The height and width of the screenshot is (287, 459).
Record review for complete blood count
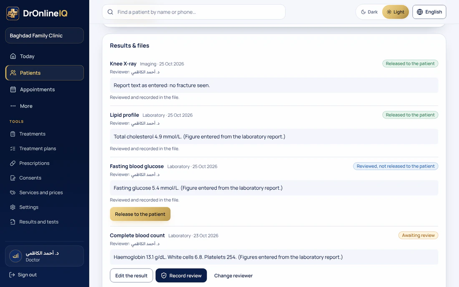(x=181, y=276)
